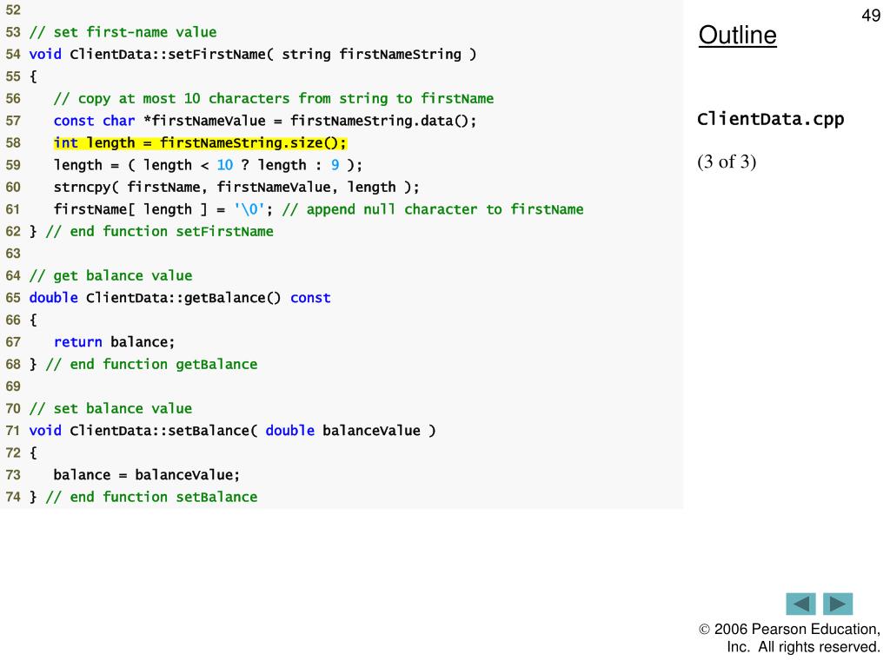890x667 pixels.
Task: Click line 59 ternary length expression
Action: tap(208, 165)
